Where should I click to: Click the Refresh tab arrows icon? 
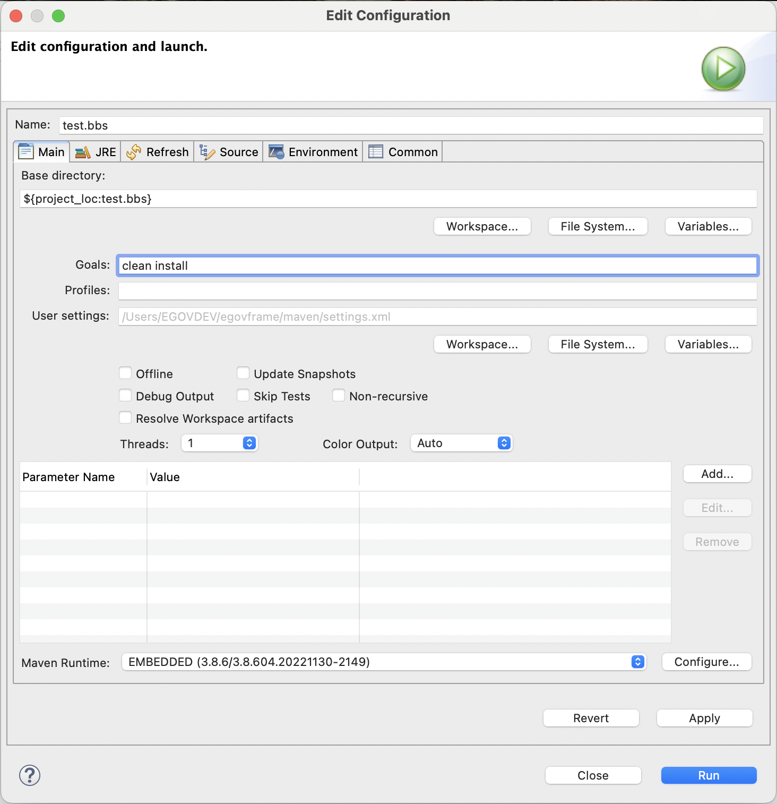click(x=134, y=152)
